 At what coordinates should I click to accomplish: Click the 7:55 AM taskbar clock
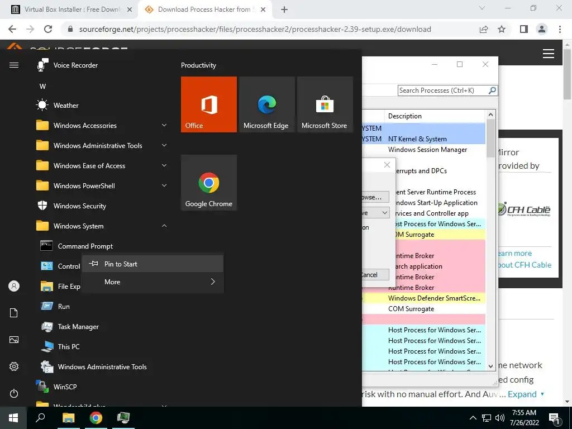(524, 418)
